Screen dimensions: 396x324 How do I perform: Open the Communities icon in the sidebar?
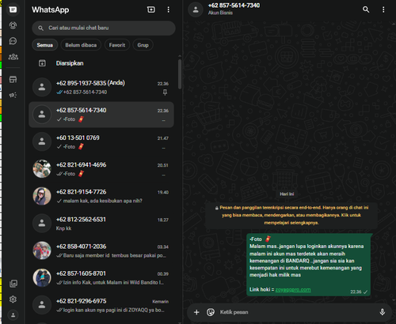(x=13, y=57)
